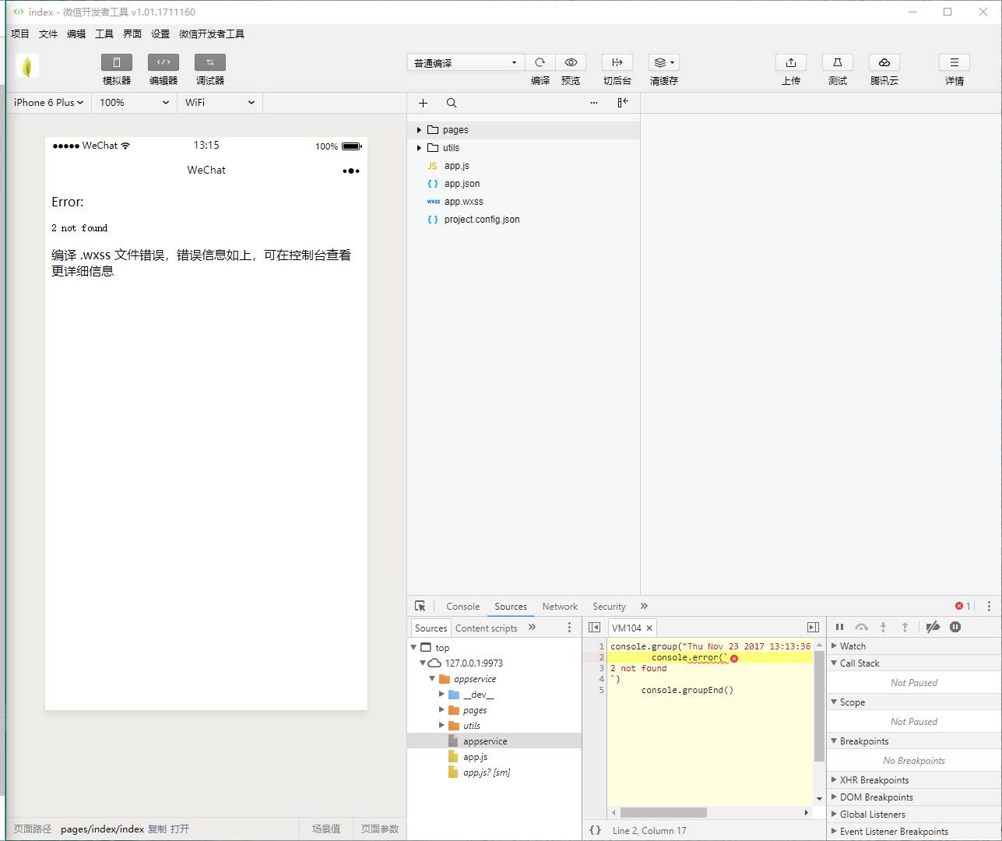This screenshot has width=1002, height=841.
Task: Open the iPhone 6 Plus device dropdown
Action: click(x=48, y=102)
